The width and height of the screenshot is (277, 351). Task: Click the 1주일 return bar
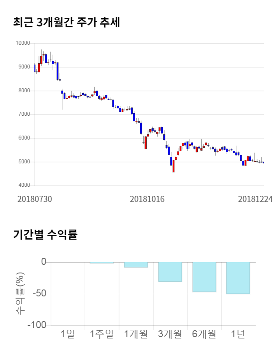pos(102,263)
